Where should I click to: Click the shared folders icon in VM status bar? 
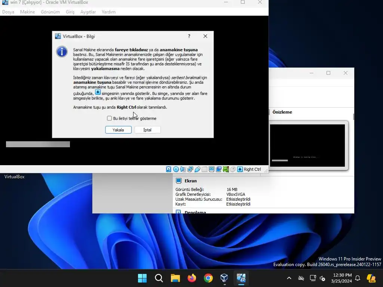(205, 169)
